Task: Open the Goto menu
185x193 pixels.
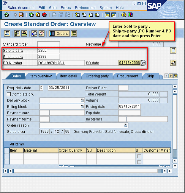Action: pyautogui.click(x=53, y=8)
